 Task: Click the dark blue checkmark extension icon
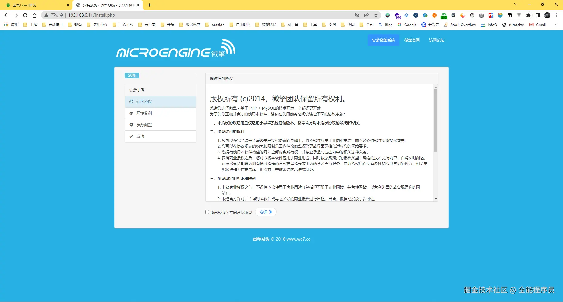(x=416, y=15)
